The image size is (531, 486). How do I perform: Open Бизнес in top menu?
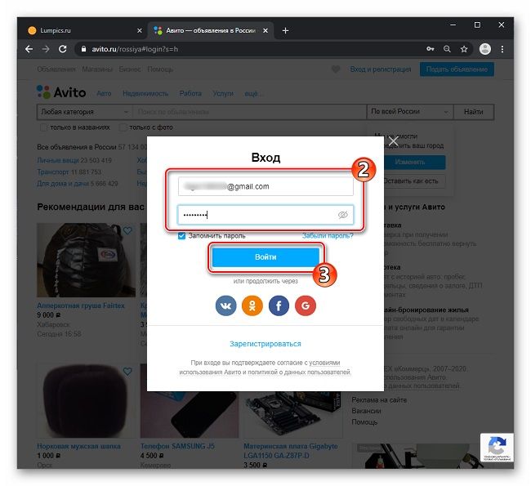[x=130, y=69]
